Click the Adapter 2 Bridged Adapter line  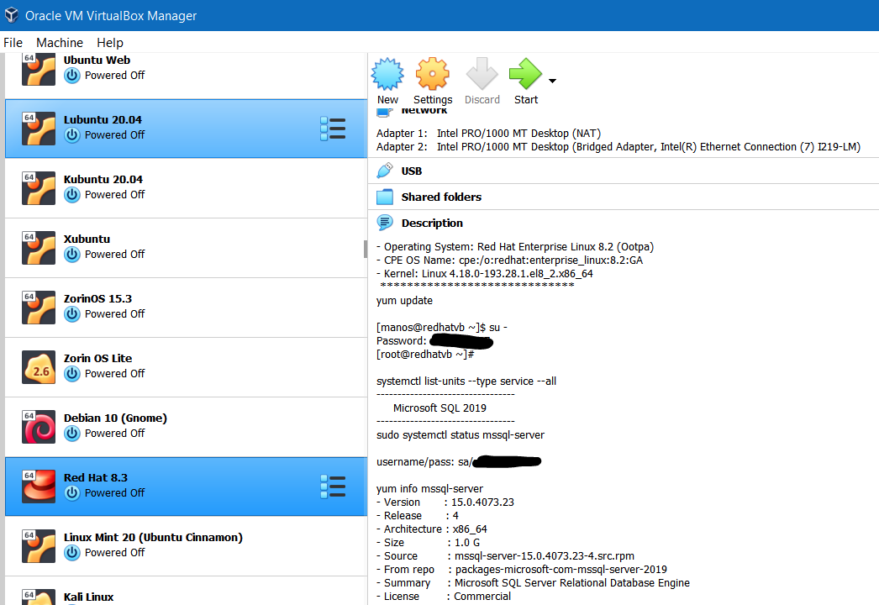pos(618,147)
